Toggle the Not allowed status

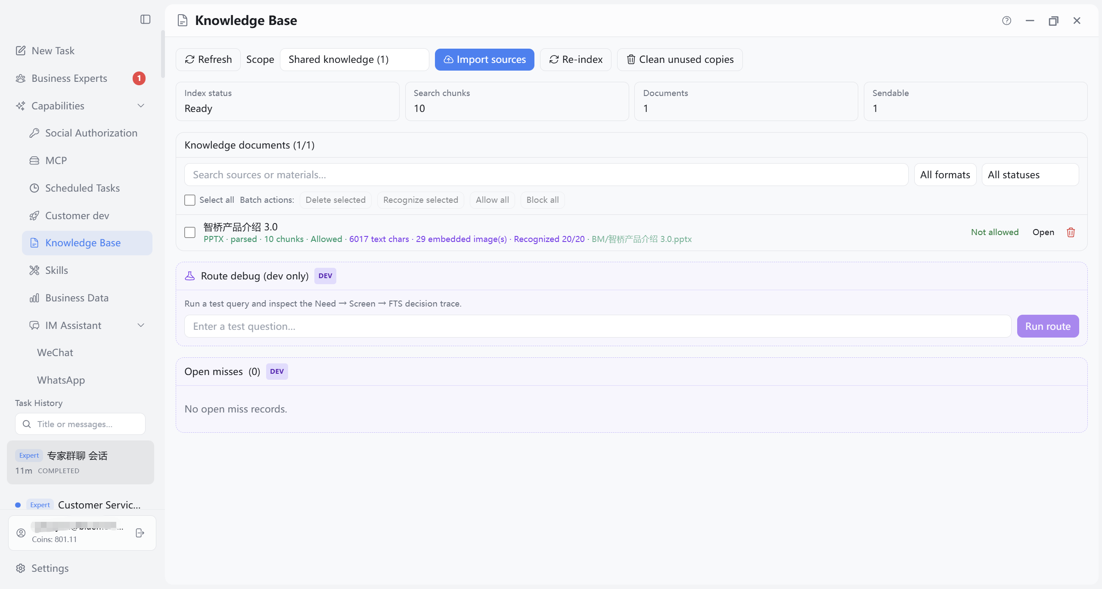click(995, 232)
